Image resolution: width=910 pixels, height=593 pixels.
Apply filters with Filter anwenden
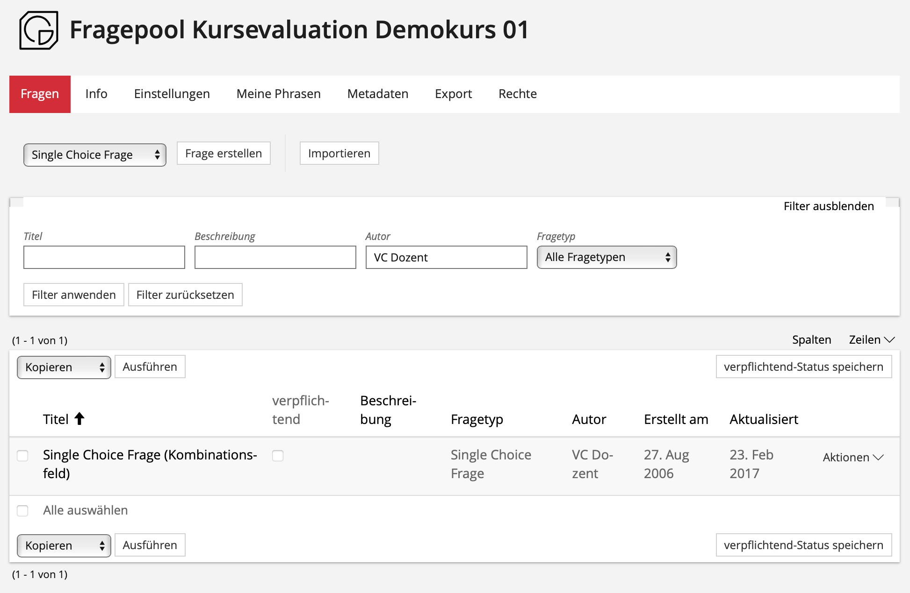coord(73,295)
